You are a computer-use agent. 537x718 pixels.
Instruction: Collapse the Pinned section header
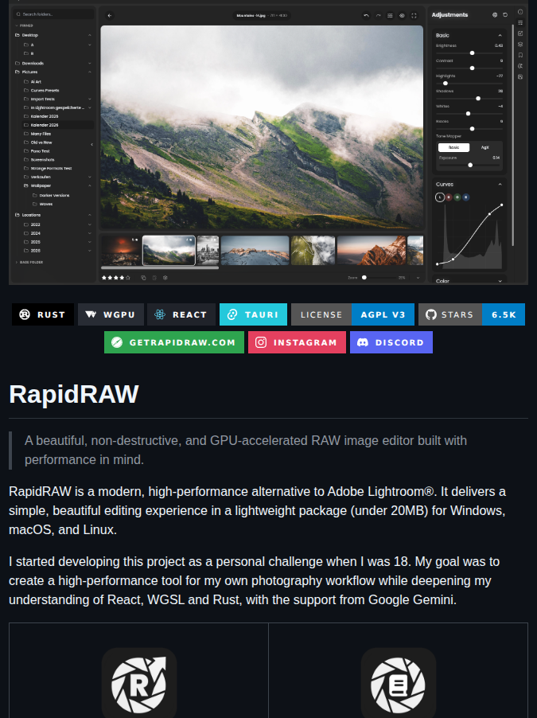click(24, 25)
